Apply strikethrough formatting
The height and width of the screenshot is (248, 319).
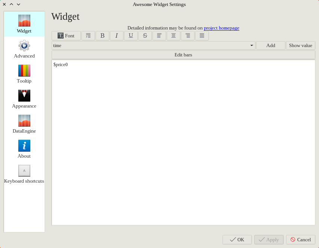(x=145, y=36)
